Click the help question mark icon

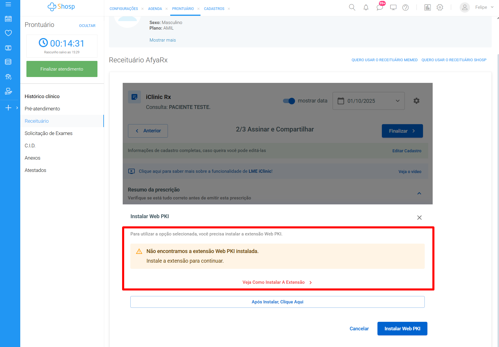(x=405, y=8)
